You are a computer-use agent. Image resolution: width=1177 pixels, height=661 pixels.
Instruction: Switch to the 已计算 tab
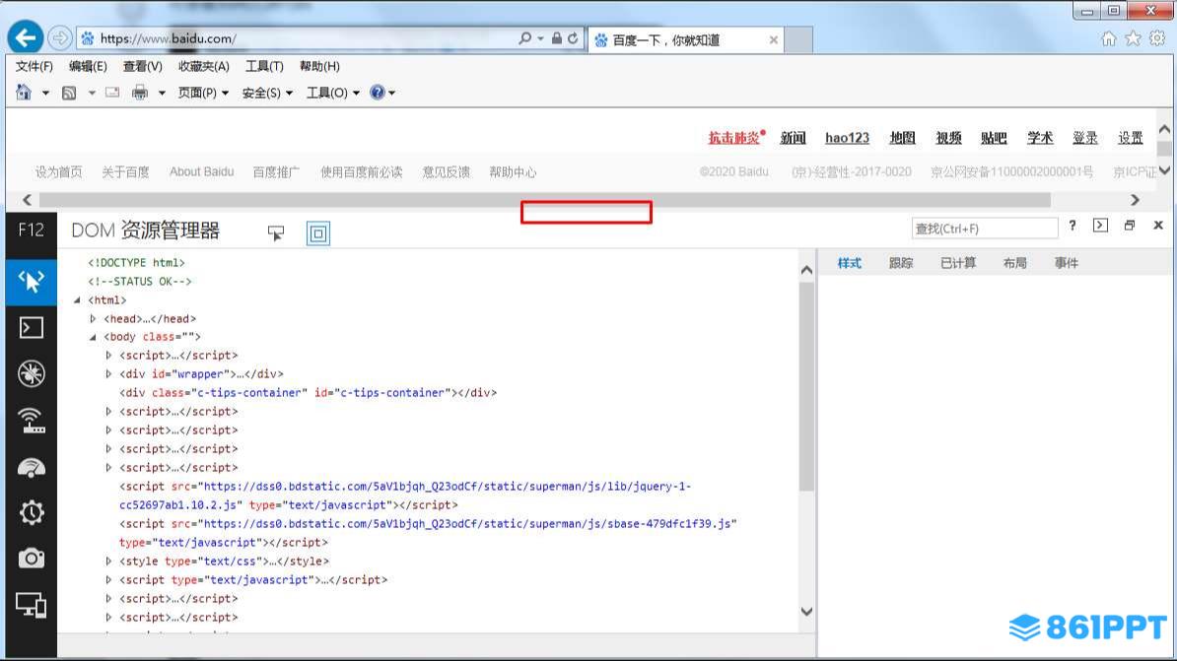coord(958,263)
